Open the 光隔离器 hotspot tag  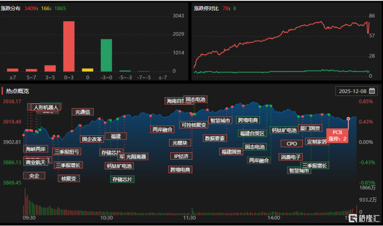pos(136,157)
